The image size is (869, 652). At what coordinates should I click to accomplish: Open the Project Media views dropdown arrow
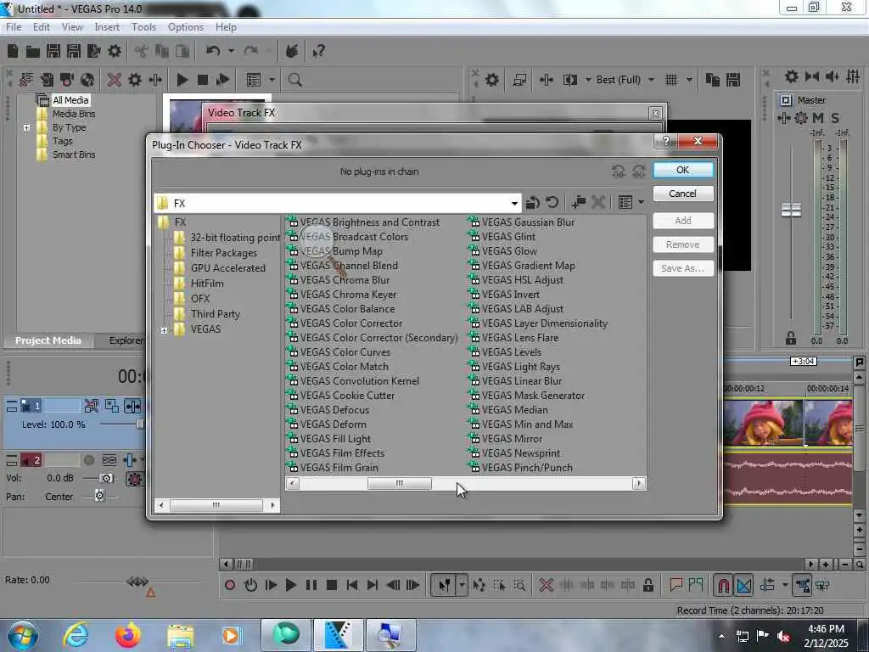click(x=272, y=80)
